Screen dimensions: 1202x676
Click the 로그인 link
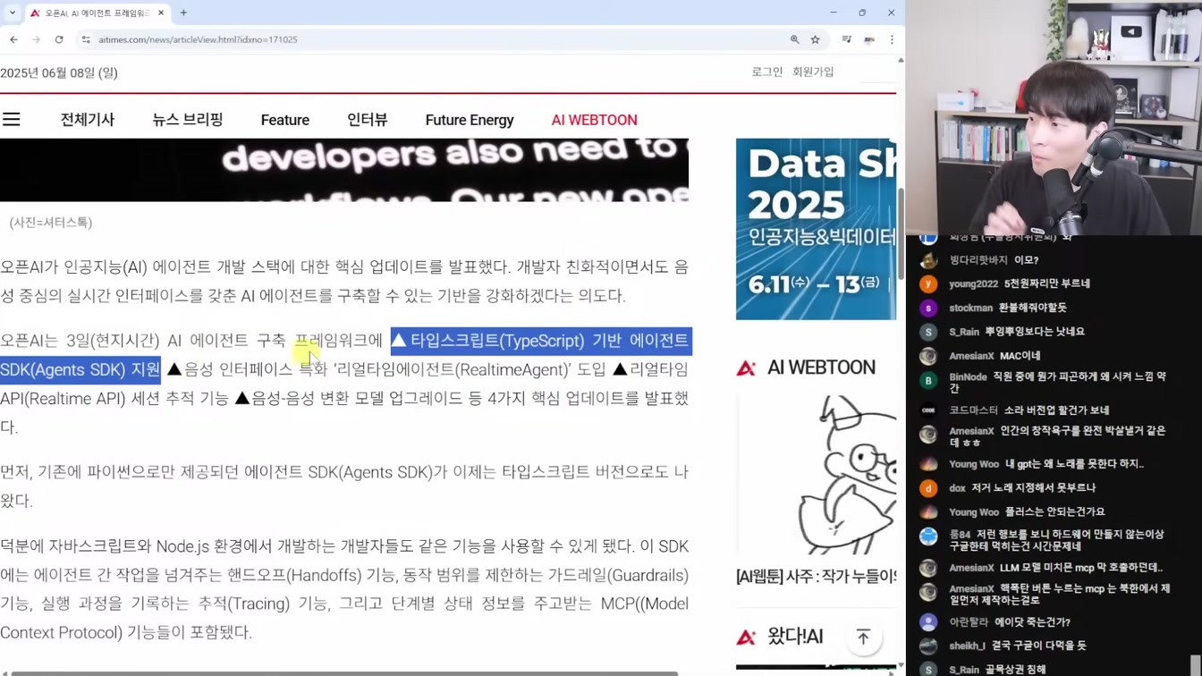click(766, 72)
